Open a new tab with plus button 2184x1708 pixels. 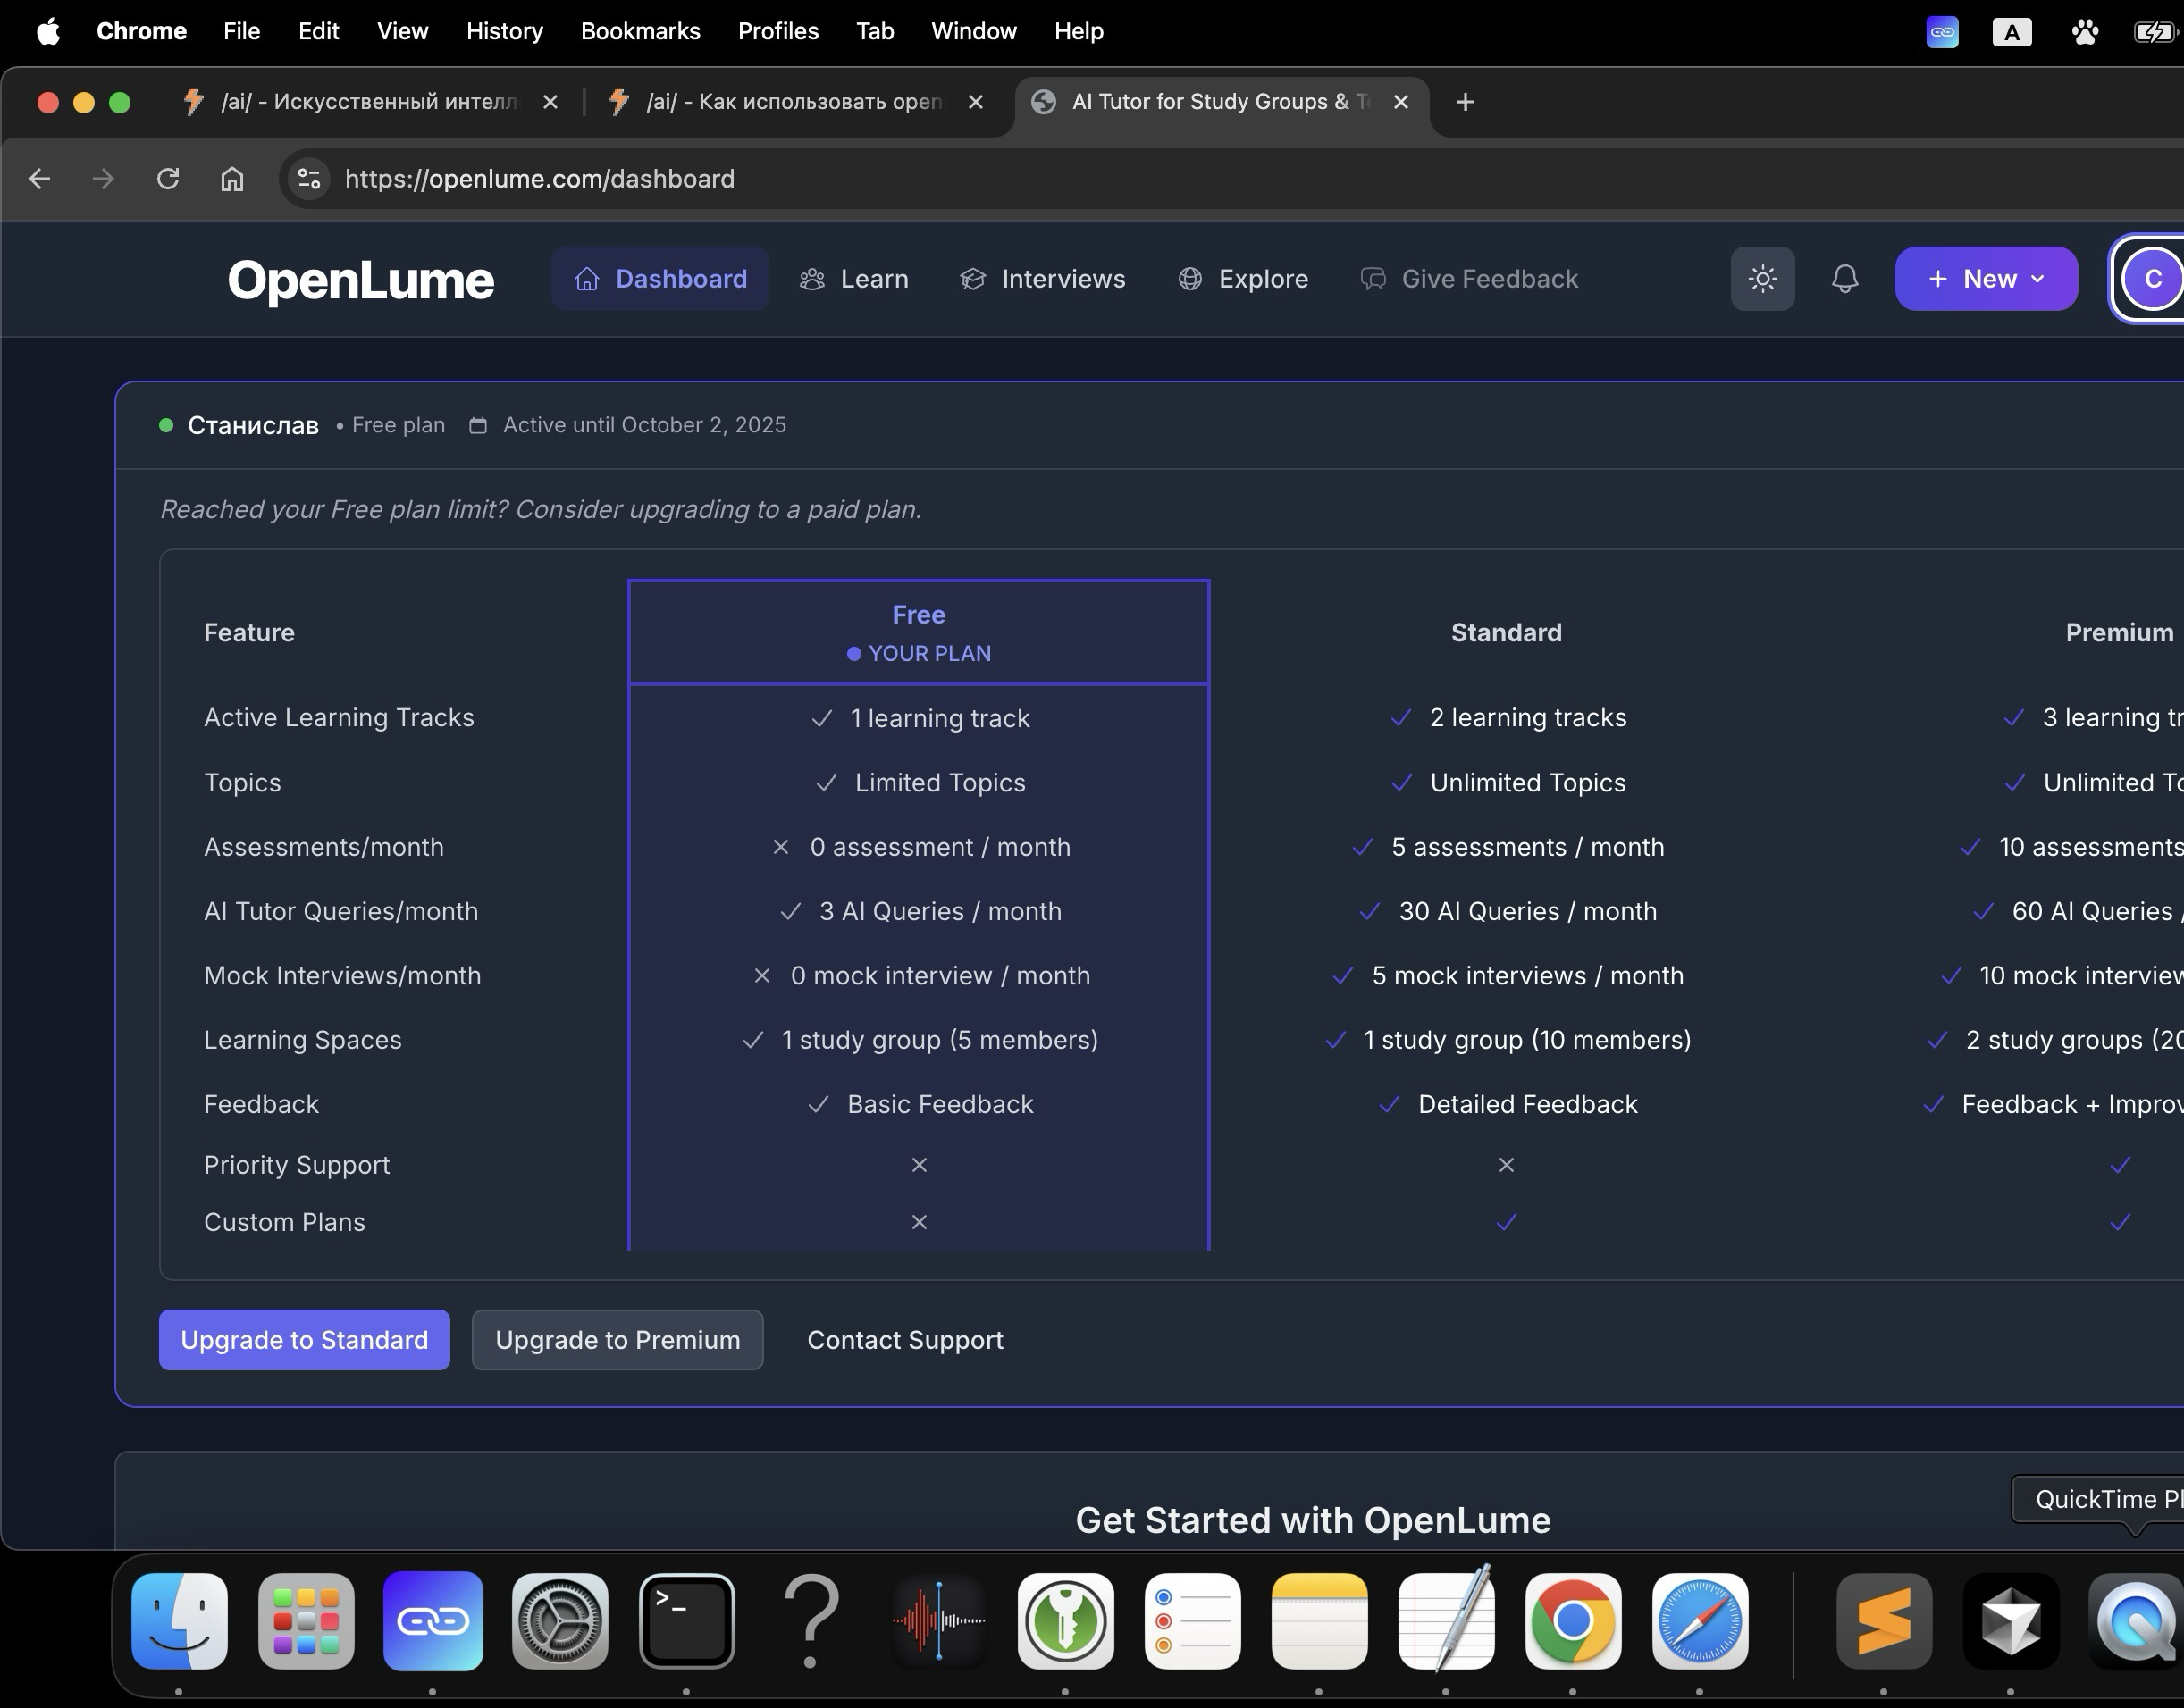coord(1465,102)
